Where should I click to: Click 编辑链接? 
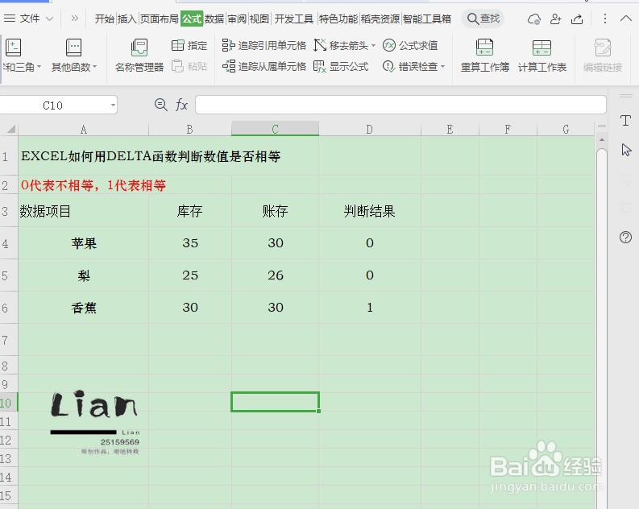tap(603, 56)
